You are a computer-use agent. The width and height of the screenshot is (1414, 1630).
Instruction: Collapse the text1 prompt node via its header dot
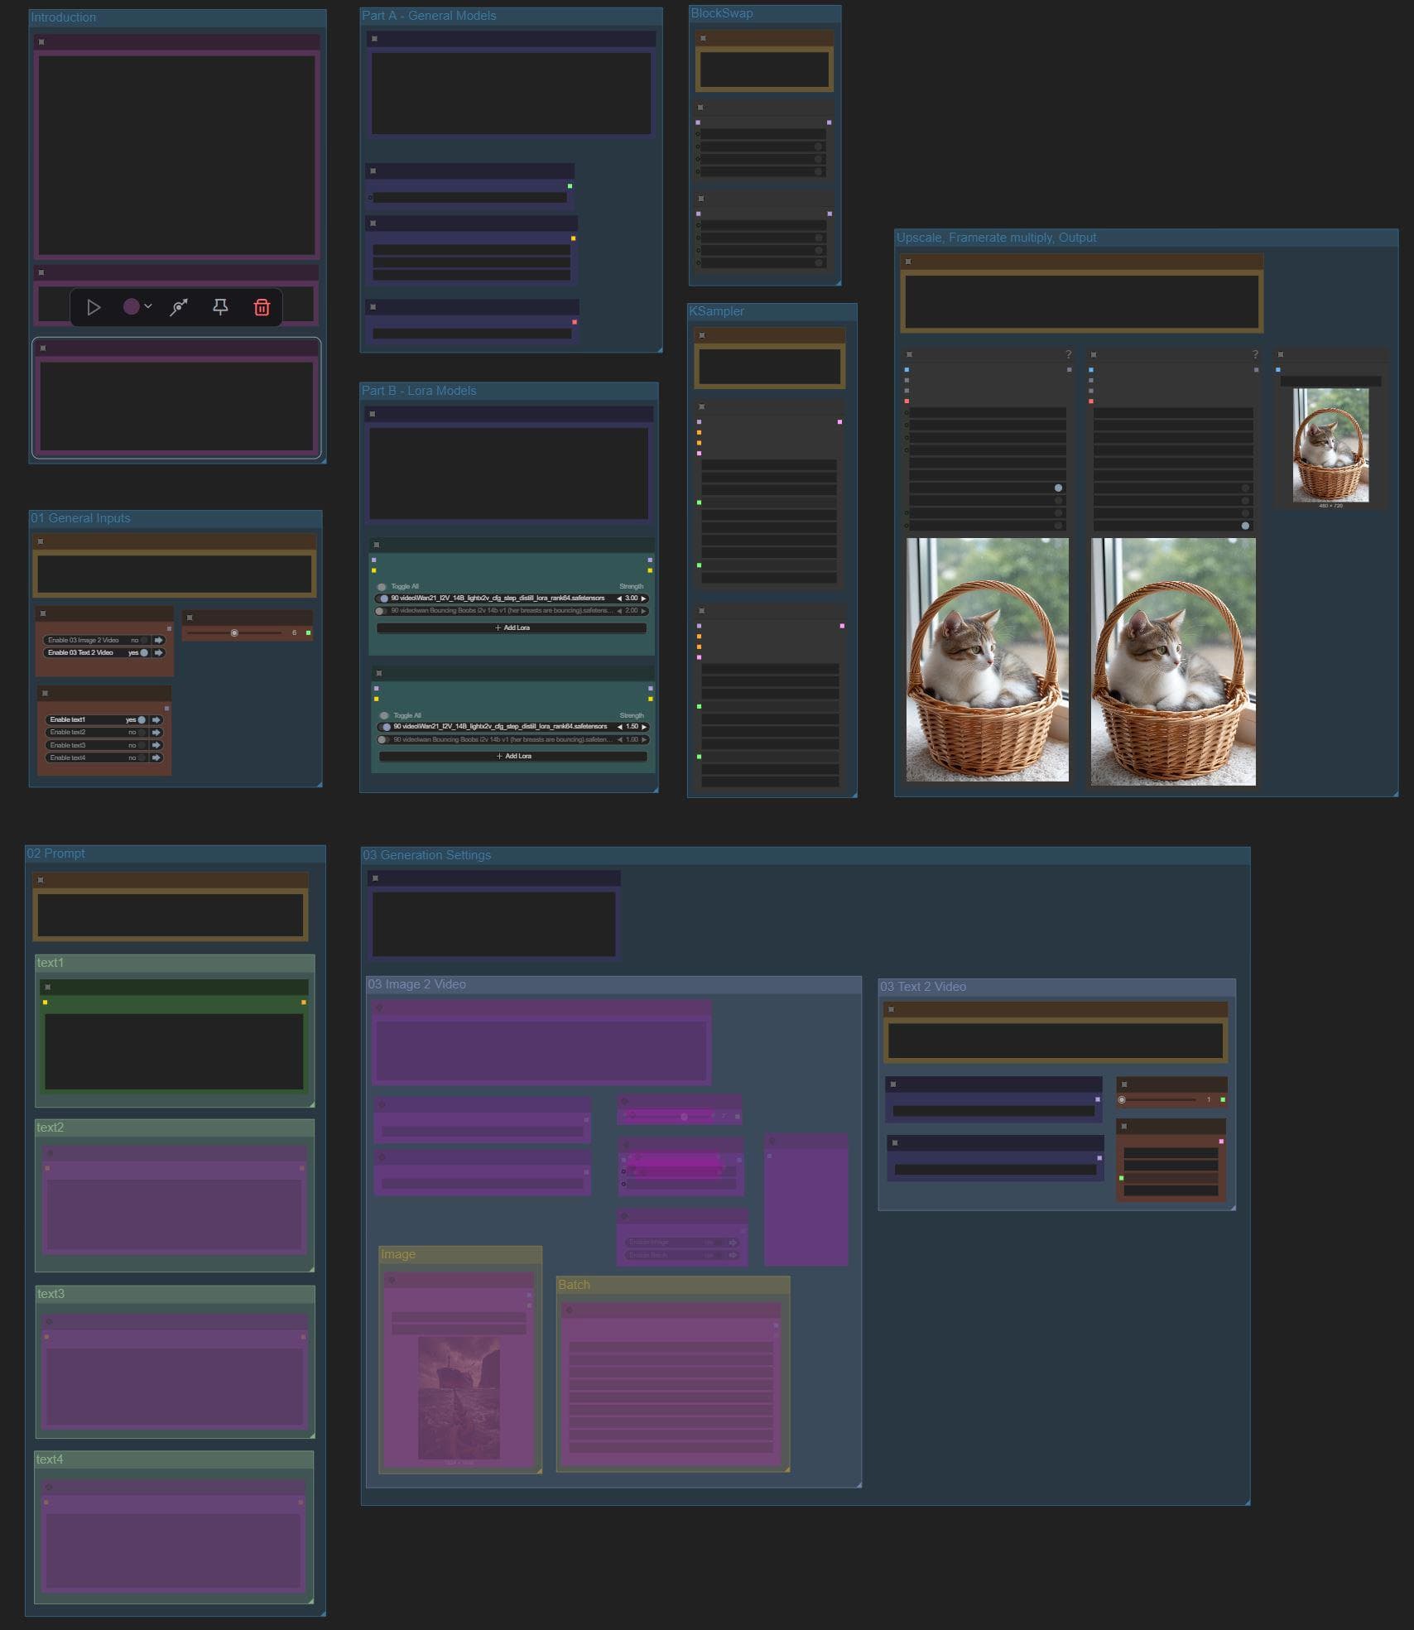[x=48, y=987]
